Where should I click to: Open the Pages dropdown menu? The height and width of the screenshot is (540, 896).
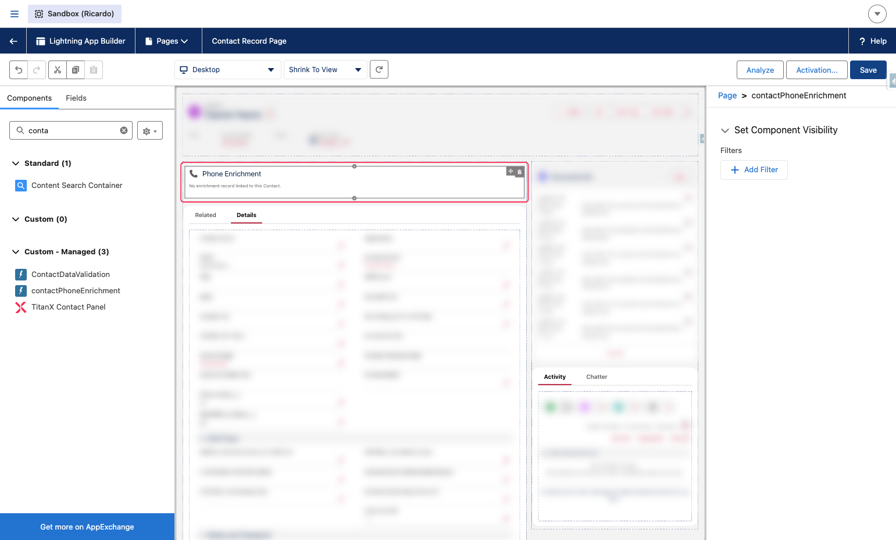coord(169,41)
